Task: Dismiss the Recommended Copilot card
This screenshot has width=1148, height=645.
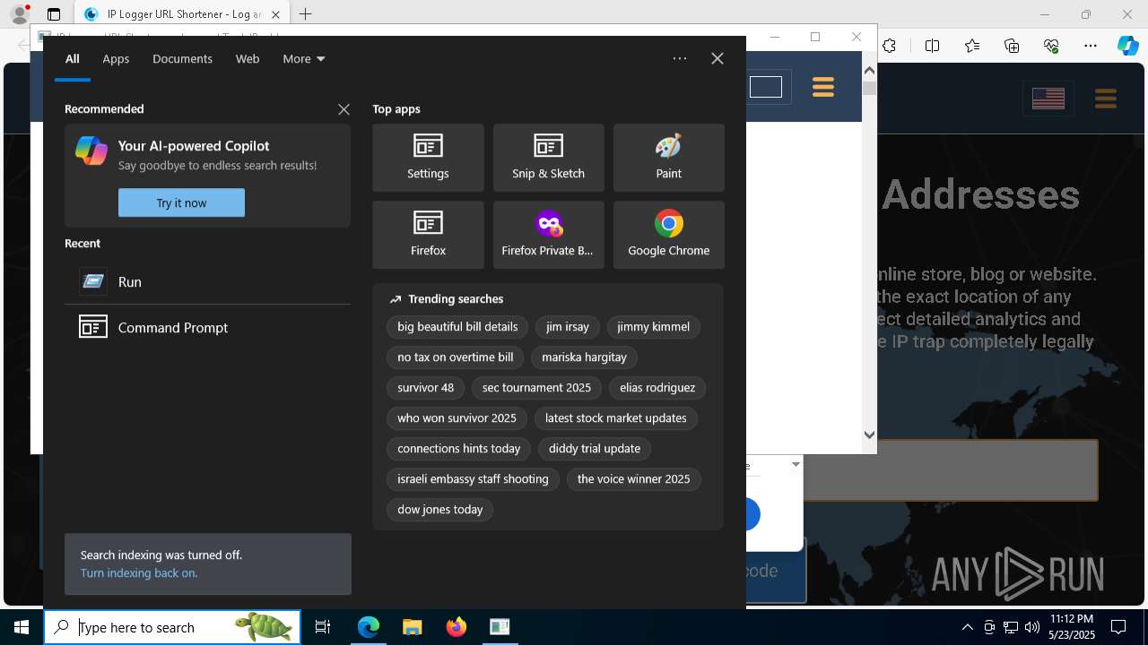Action: point(344,109)
